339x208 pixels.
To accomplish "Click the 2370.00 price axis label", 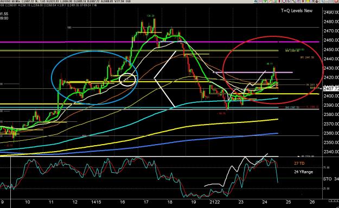I will pyautogui.click(x=331, y=124).
